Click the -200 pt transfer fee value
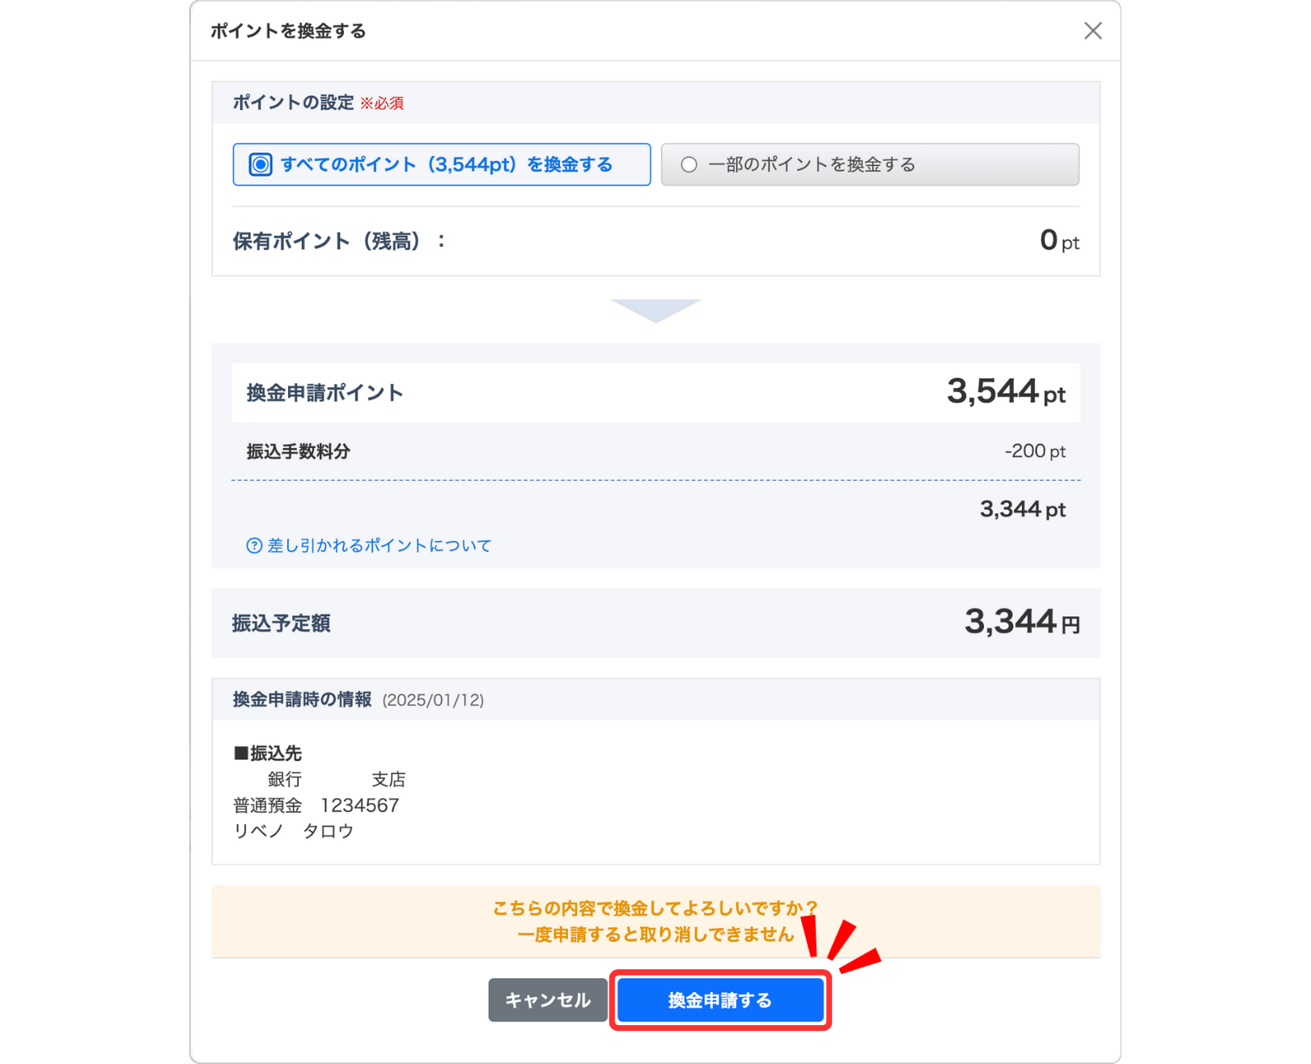The height and width of the screenshot is (1064, 1311). 1034,451
